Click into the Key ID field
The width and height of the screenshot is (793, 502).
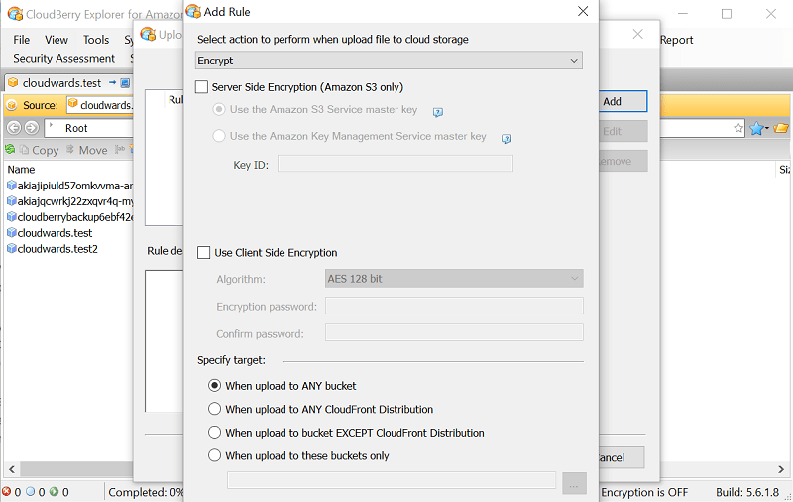pos(395,164)
